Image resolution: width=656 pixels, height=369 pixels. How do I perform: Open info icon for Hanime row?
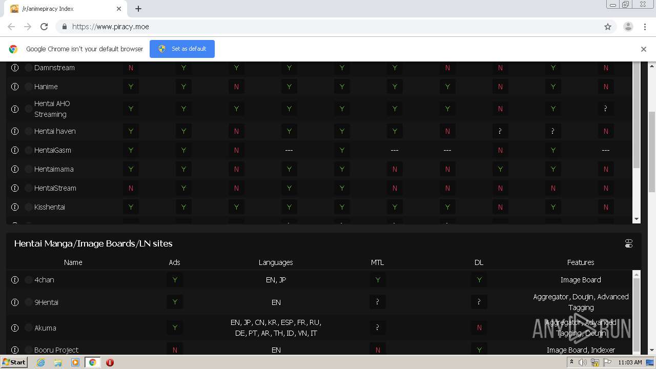[15, 87]
